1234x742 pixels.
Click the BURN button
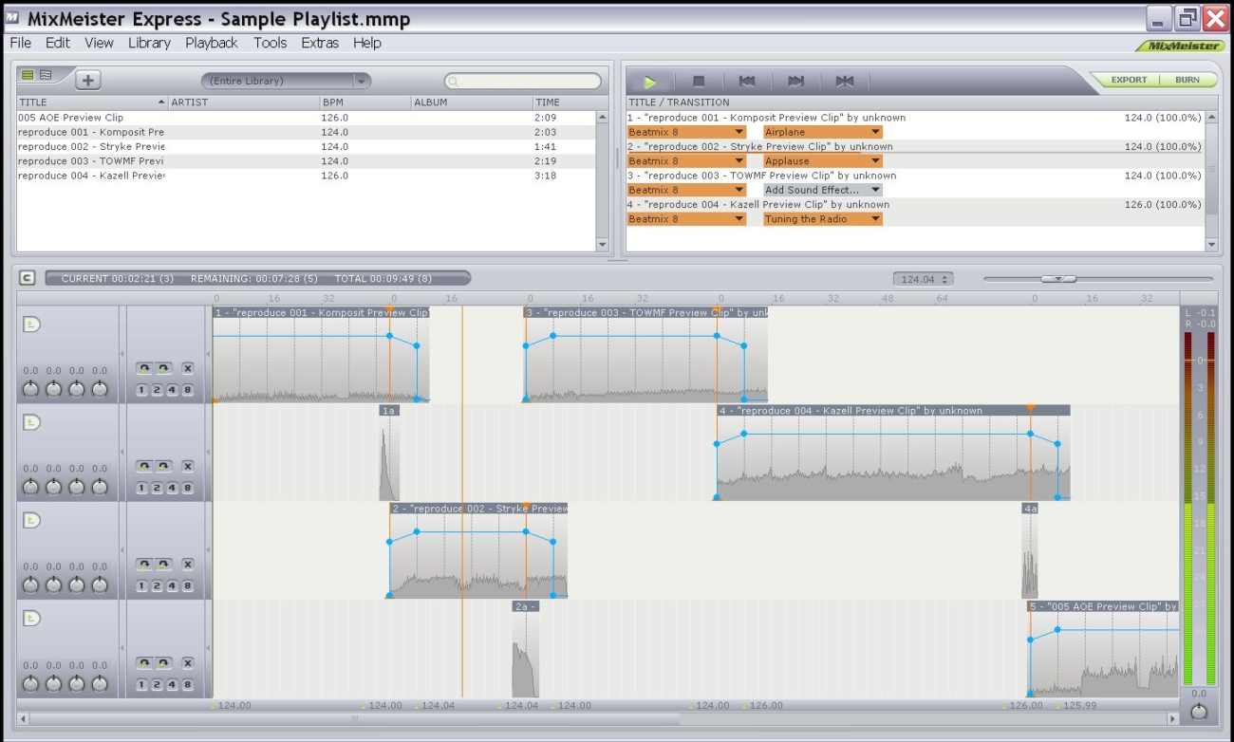tap(1187, 81)
